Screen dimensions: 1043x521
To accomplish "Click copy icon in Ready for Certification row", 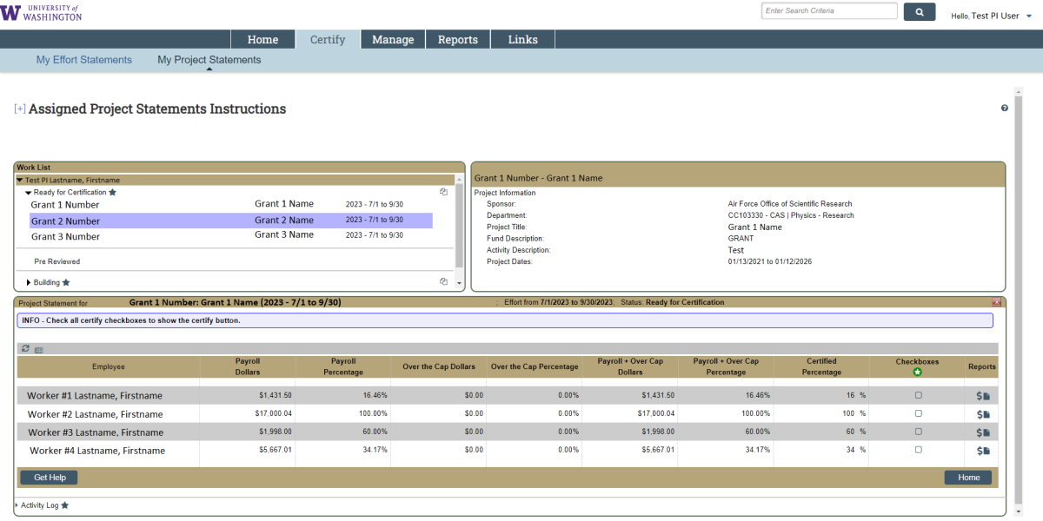I will [x=443, y=192].
